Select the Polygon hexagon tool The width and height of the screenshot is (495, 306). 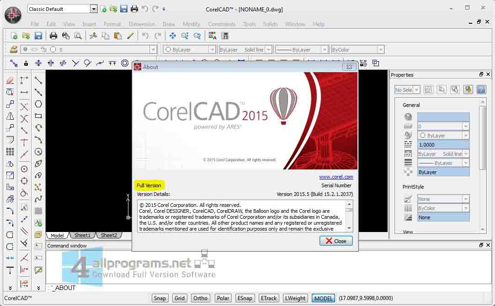[x=38, y=104]
